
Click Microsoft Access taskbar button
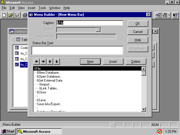click(39, 131)
